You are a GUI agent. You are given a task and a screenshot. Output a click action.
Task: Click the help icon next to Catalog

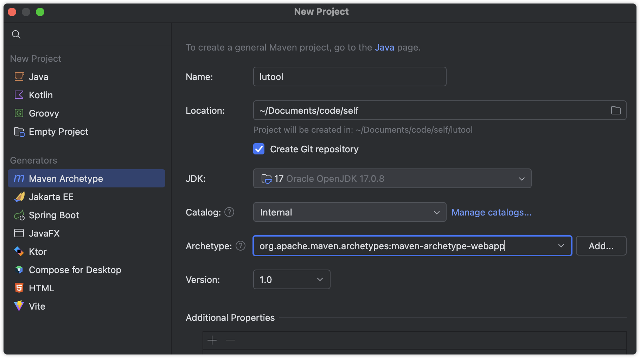pyautogui.click(x=229, y=212)
